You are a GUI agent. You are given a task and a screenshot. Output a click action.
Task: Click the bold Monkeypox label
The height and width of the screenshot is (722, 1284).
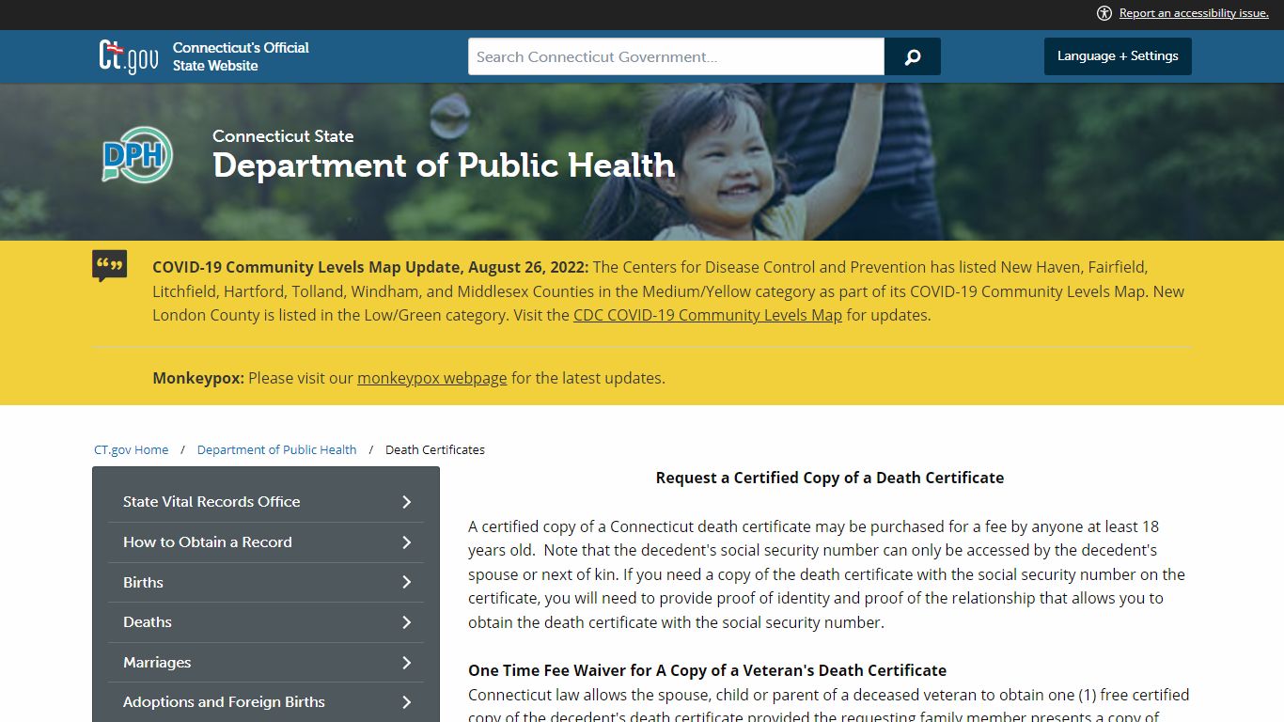(x=198, y=378)
